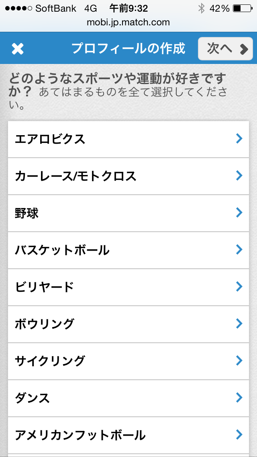Select the 野球 list item
The image size is (257, 457).
27,213
